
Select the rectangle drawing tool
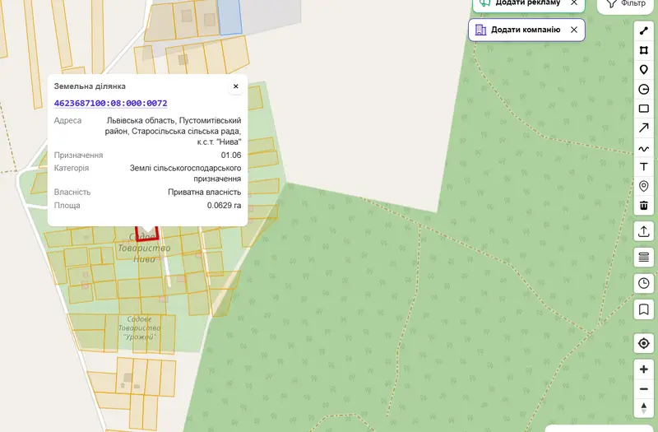pyautogui.click(x=643, y=109)
